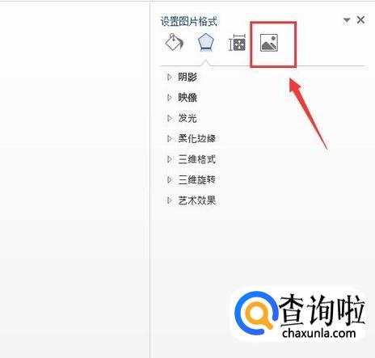Screen dimensions: 375x358
Task: Click the 柔化边缘 label
Action: [x=197, y=139]
